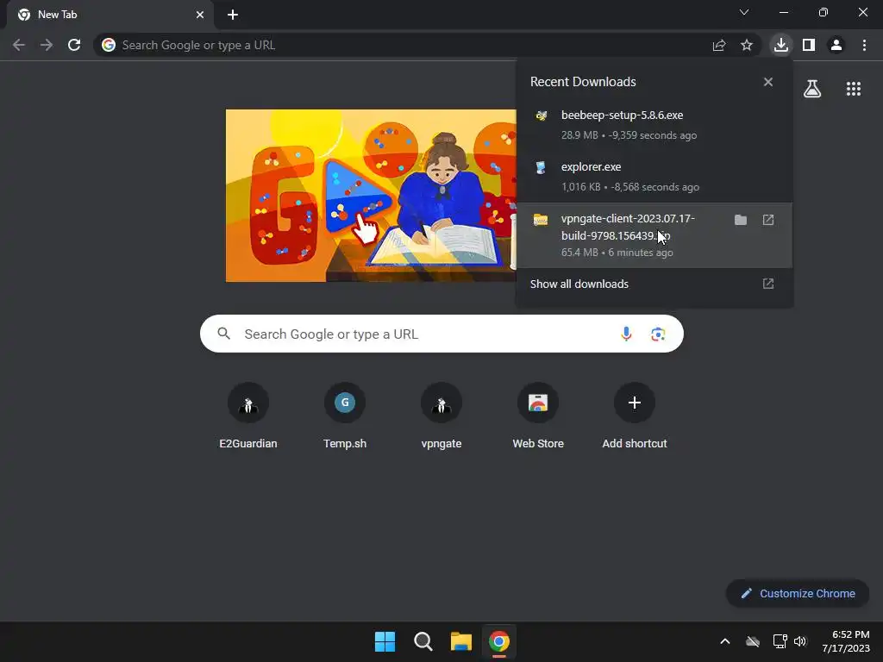Open Windows taskbar search

point(423,641)
